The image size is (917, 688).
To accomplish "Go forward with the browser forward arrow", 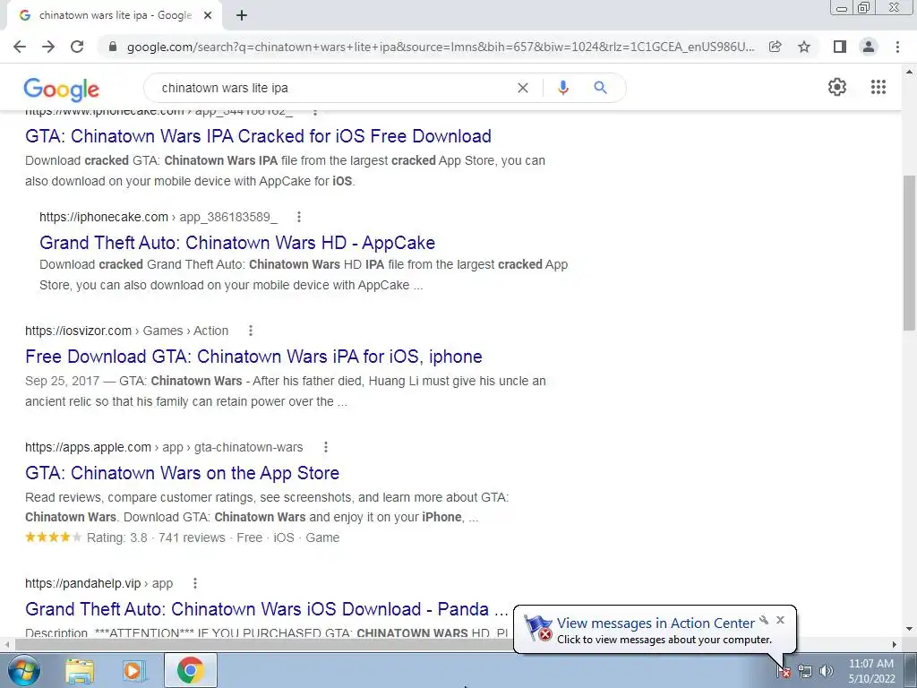I will 48,47.
